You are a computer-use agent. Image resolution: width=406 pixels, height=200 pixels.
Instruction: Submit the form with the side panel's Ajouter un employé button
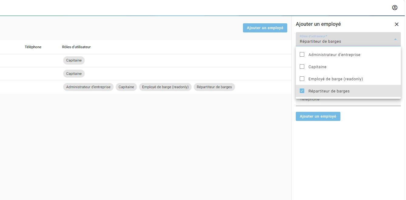pos(318,116)
